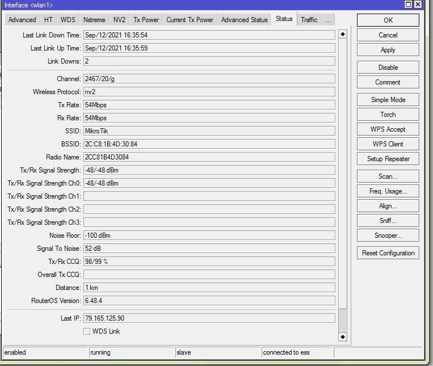Open the Scan... tool
433x366 pixels.
point(388,176)
